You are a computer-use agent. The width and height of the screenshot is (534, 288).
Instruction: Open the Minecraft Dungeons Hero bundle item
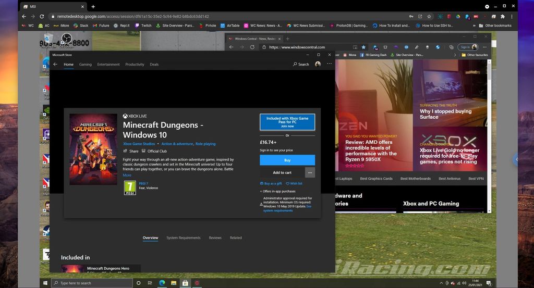[x=101, y=268]
